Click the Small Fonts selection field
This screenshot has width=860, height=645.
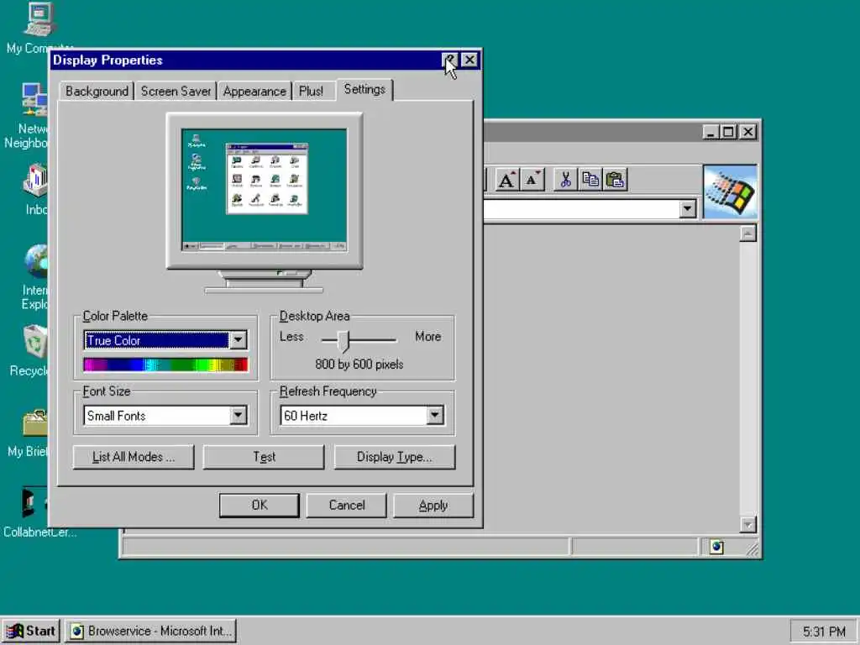click(156, 415)
